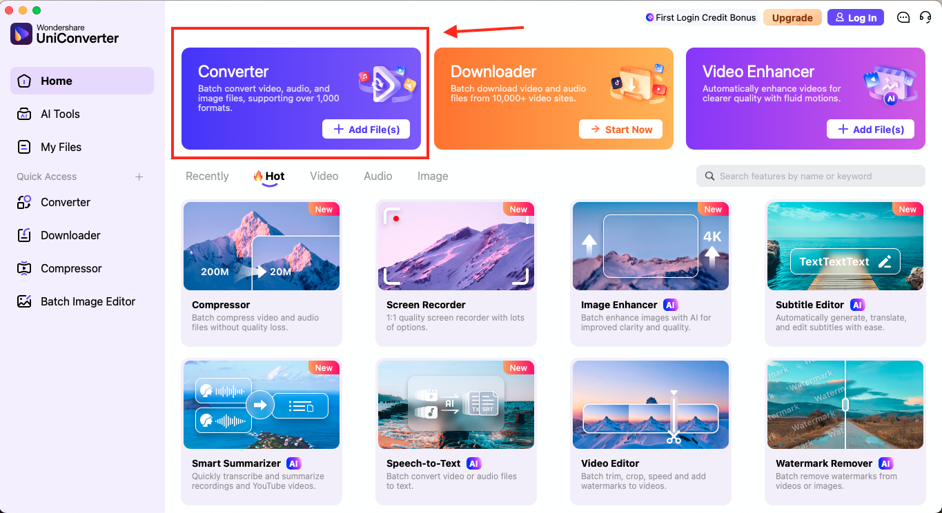Click the search features field
This screenshot has height=513, width=942.
[x=810, y=176]
